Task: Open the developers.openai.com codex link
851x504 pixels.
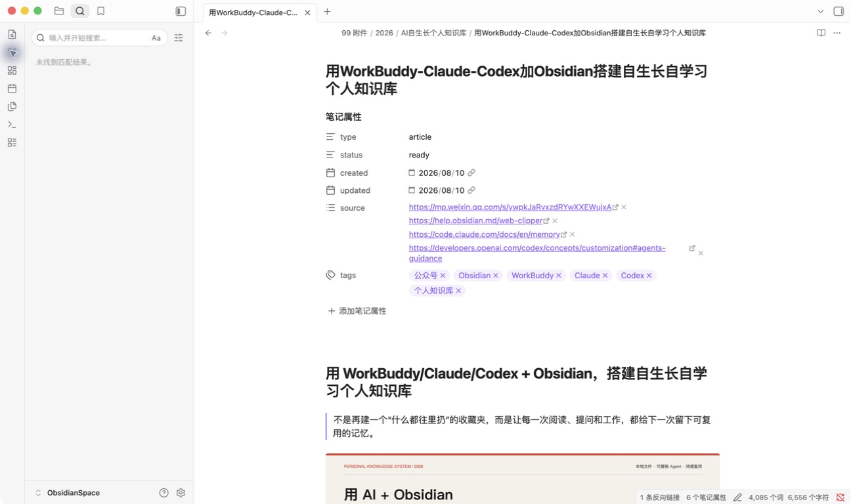Action: pyautogui.click(x=537, y=253)
